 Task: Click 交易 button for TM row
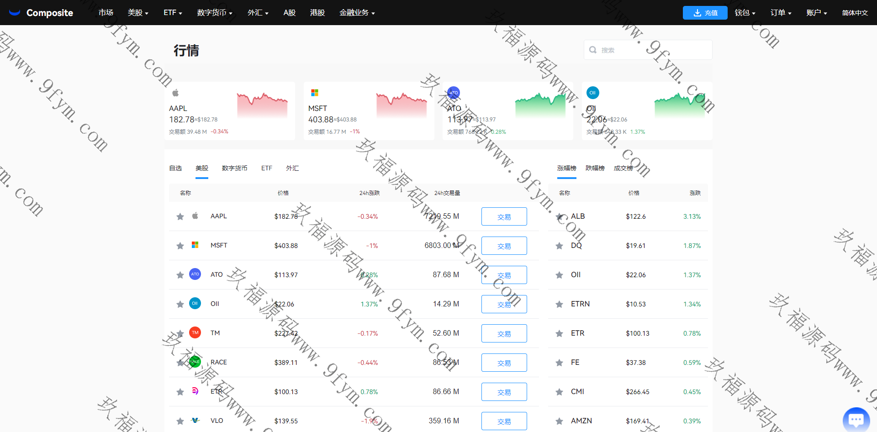point(504,333)
